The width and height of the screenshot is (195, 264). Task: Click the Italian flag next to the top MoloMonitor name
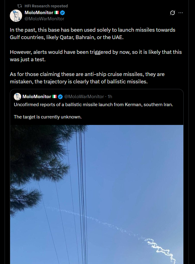57,13
